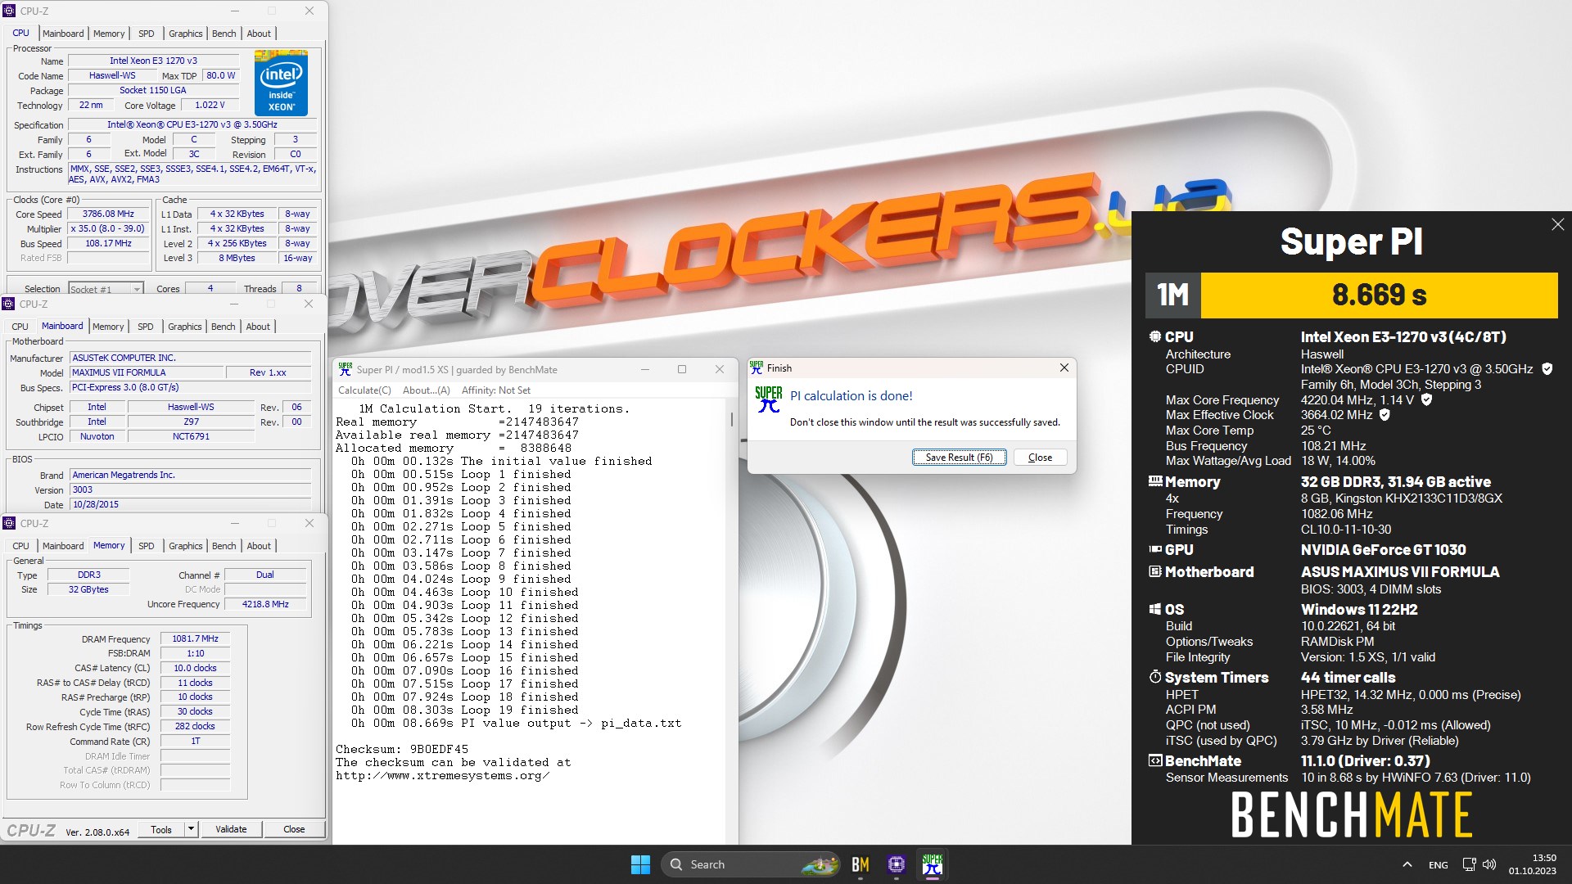The height and width of the screenshot is (884, 1572).
Task: Open the Tools dropdown arrow in CPU-Z
Action: (x=191, y=829)
